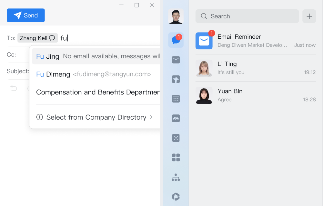Screen dimensions: 323x206
Task: Open the Messages chat icon in sidebar
Action: pyautogui.click(x=176, y=40)
